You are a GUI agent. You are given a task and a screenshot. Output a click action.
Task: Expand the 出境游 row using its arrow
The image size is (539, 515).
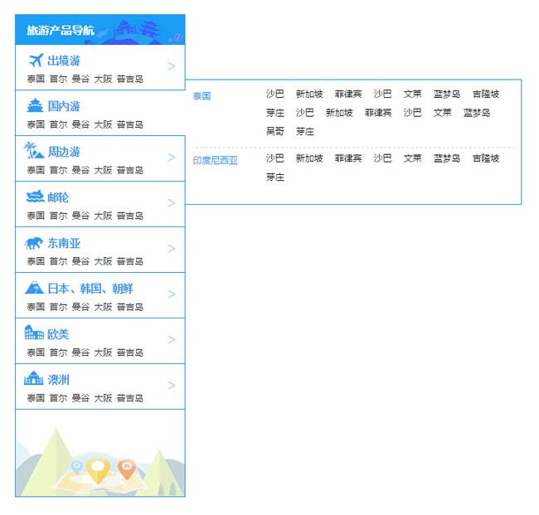172,66
